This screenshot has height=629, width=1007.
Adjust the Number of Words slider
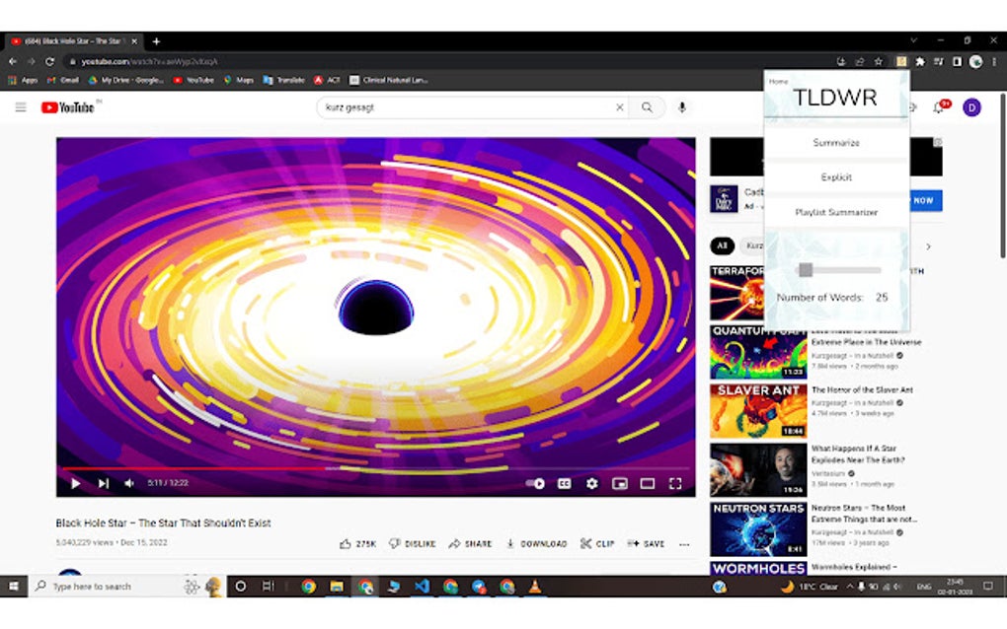click(x=839, y=270)
